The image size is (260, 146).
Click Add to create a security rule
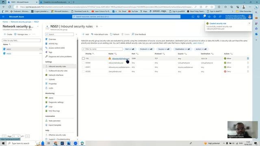pos(86,34)
